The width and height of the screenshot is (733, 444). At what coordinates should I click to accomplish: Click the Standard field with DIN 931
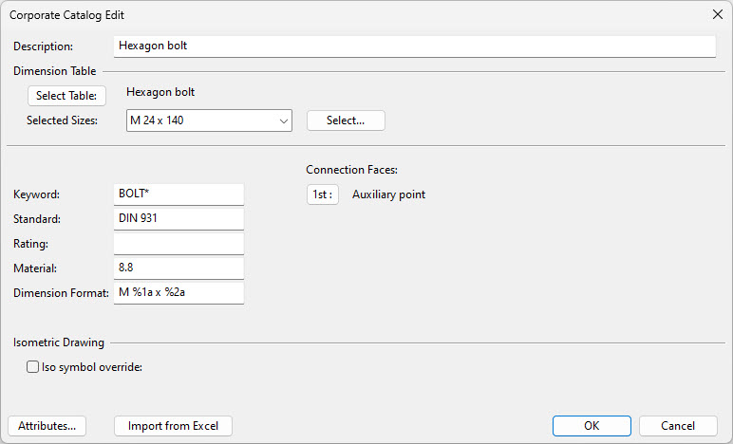[179, 219]
